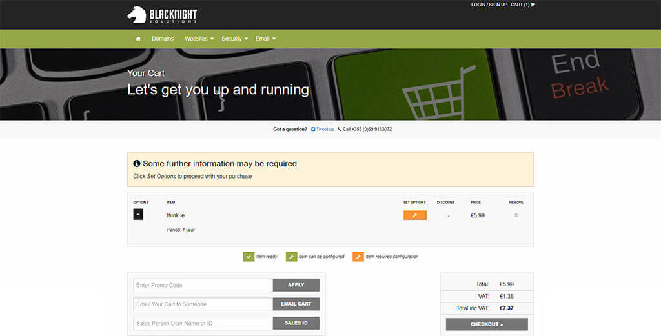661x336 pixels.
Task: Click the Blacknight horse logo
Action: coord(136,14)
